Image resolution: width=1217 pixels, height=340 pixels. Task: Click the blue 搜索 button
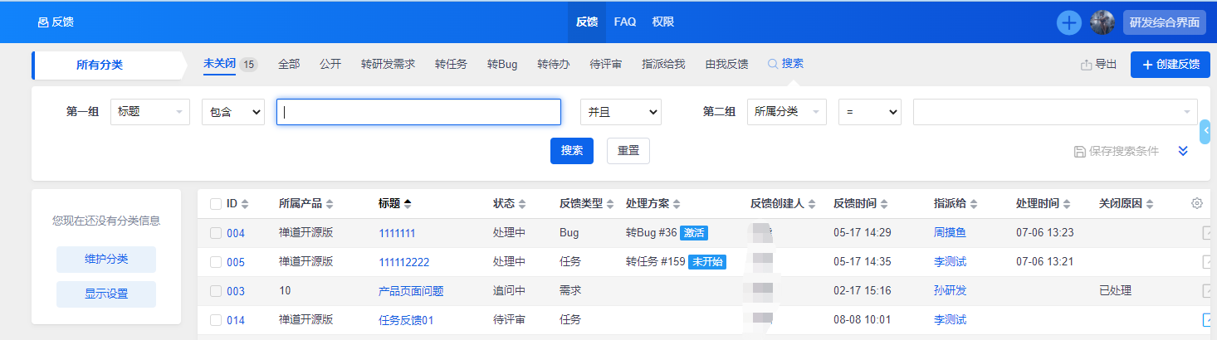click(x=571, y=151)
